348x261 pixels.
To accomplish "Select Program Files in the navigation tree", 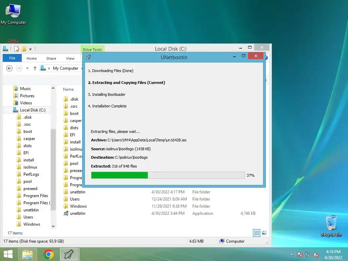I will pos(35,195).
